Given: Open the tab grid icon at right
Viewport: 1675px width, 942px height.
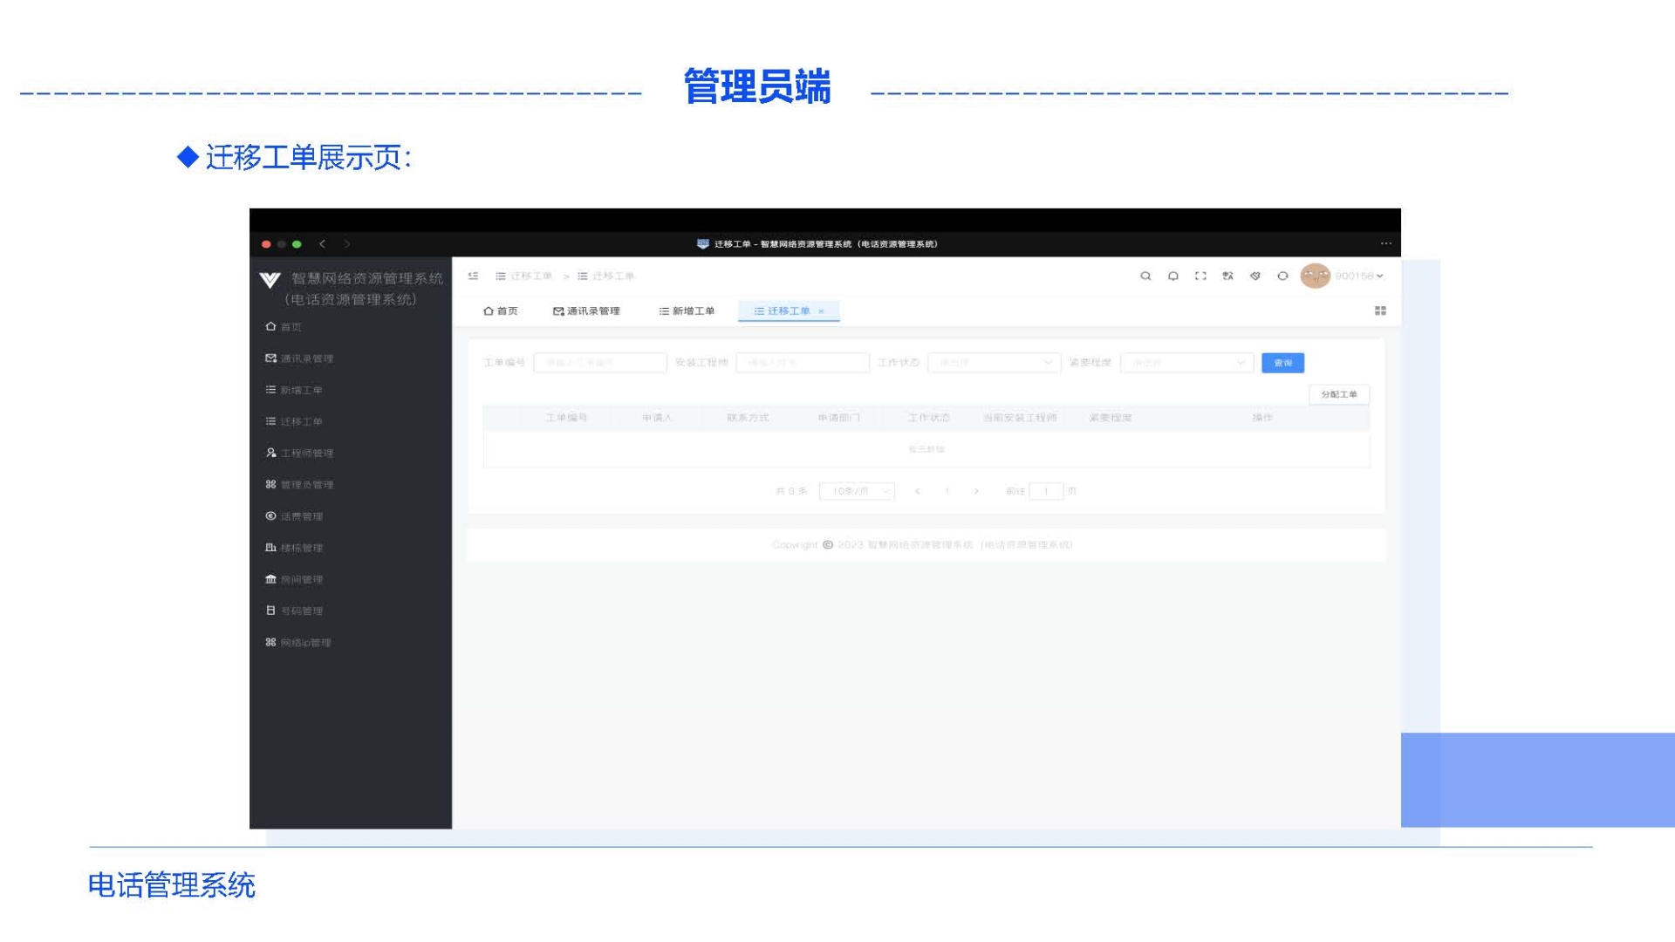Looking at the screenshot, I should coord(1380,311).
